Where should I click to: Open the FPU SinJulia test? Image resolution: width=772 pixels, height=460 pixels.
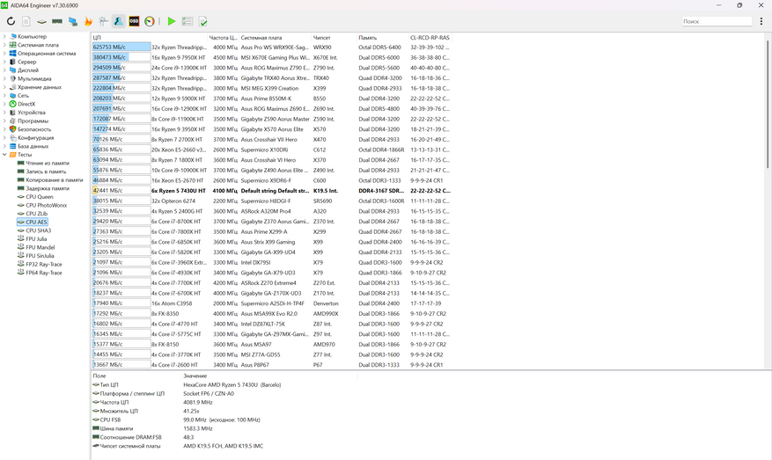click(x=40, y=256)
